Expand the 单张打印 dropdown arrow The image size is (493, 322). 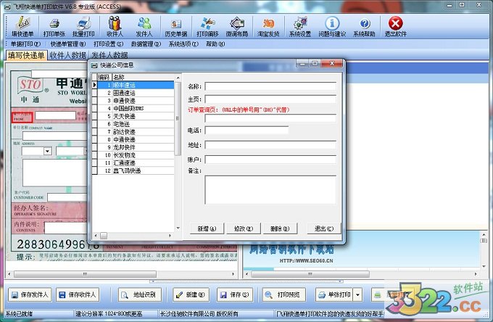point(357,294)
